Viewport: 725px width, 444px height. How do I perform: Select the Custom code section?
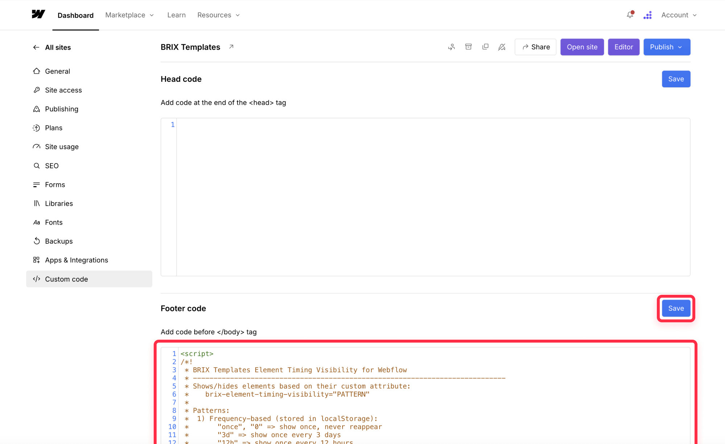pos(89,279)
